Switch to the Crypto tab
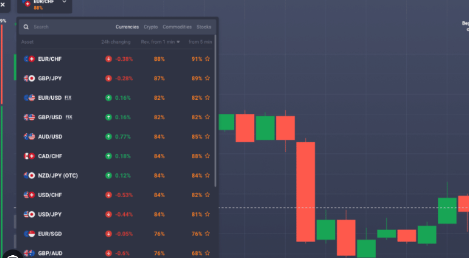 pyautogui.click(x=150, y=27)
